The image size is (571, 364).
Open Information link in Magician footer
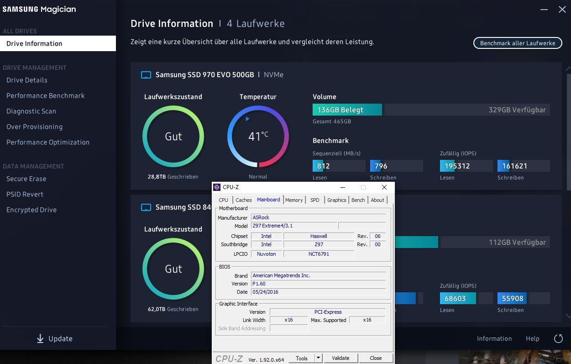(494, 338)
